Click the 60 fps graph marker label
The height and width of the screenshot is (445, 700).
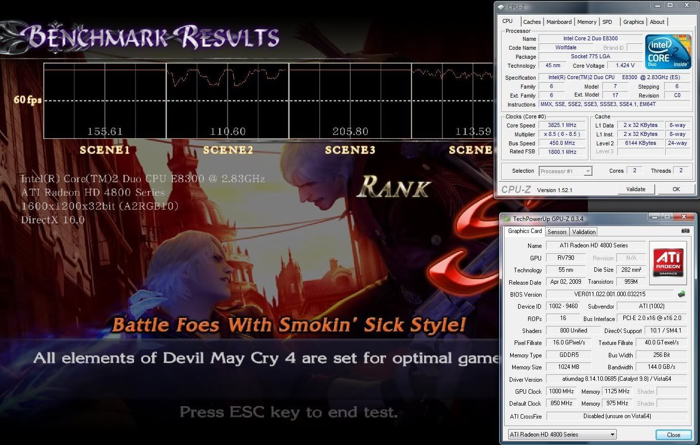pyautogui.click(x=27, y=100)
